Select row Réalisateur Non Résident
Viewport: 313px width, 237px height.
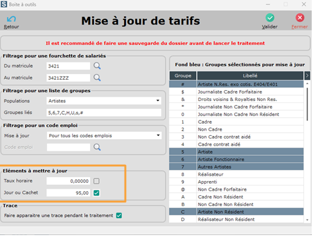pyautogui.click(x=237, y=219)
